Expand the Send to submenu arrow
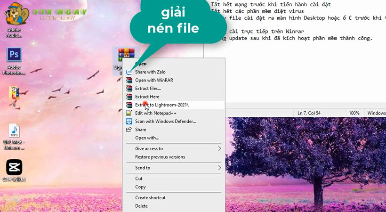Screen dimensions: 386x212 click(219, 168)
